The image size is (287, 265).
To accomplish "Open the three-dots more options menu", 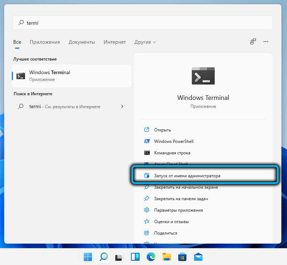I will (x=266, y=42).
